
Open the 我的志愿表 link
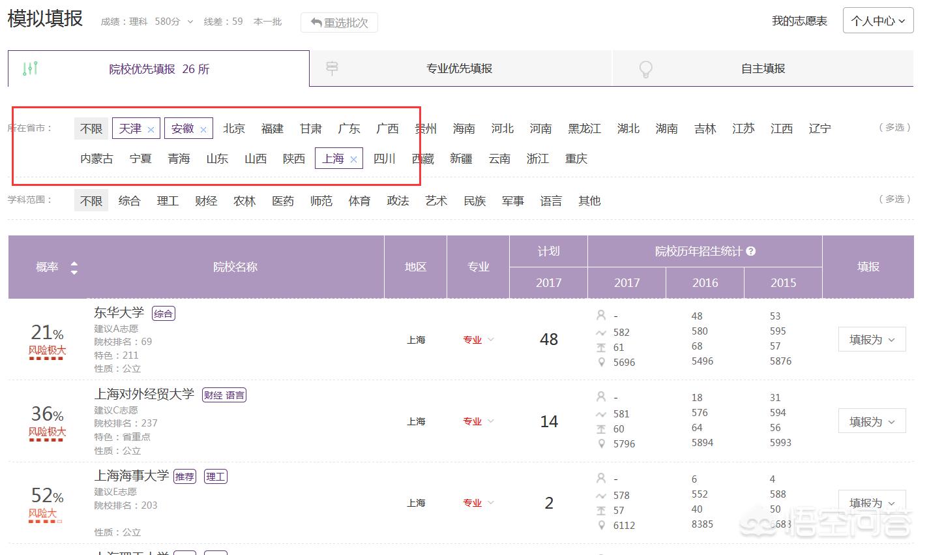[799, 21]
